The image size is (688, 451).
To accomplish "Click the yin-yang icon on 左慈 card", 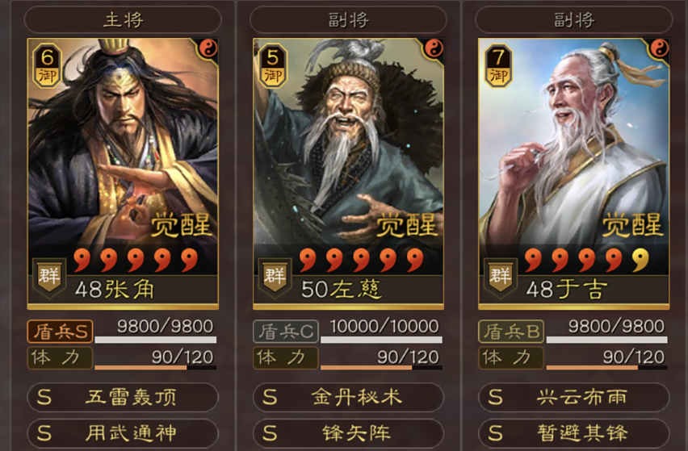I will [x=434, y=48].
